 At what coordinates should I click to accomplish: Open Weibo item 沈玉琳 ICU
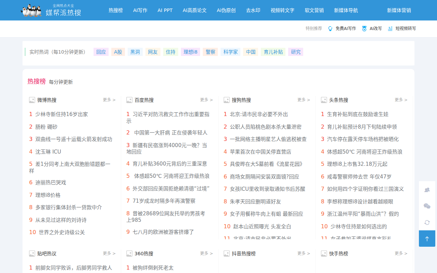pos(48,152)
